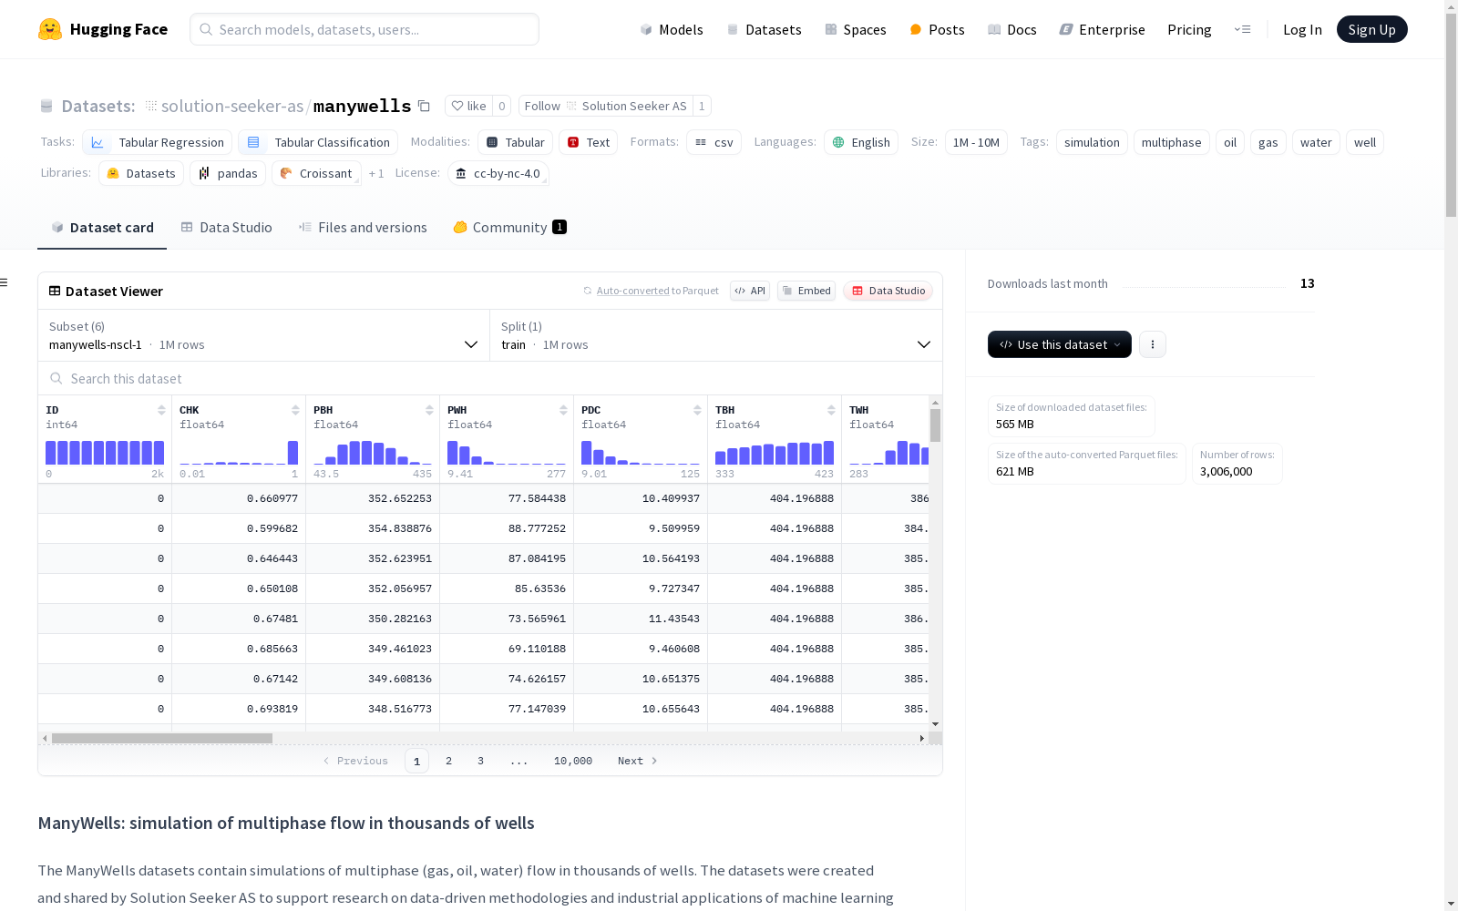Sort by the PWH column icon

click(563, 410)
